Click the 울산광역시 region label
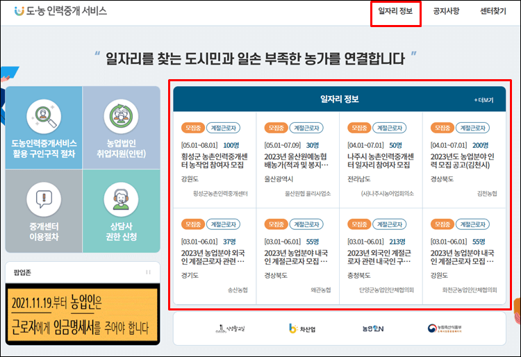Viewport: 521px width, 357px height. pos(279,179)
